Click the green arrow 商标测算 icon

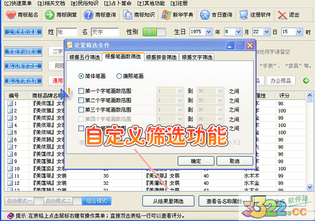pyautogui.click(x=50, y=15)
